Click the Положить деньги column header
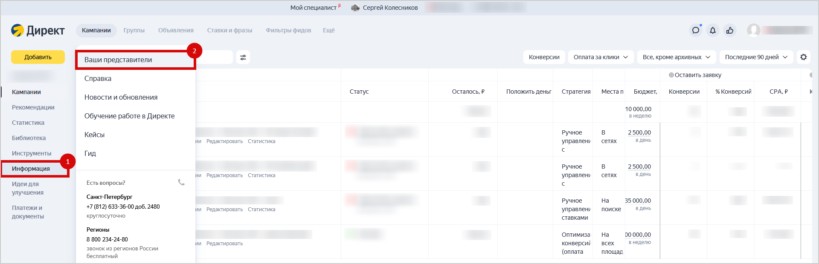819x264 pixels. pyautogui.click(x=529, y=92)
